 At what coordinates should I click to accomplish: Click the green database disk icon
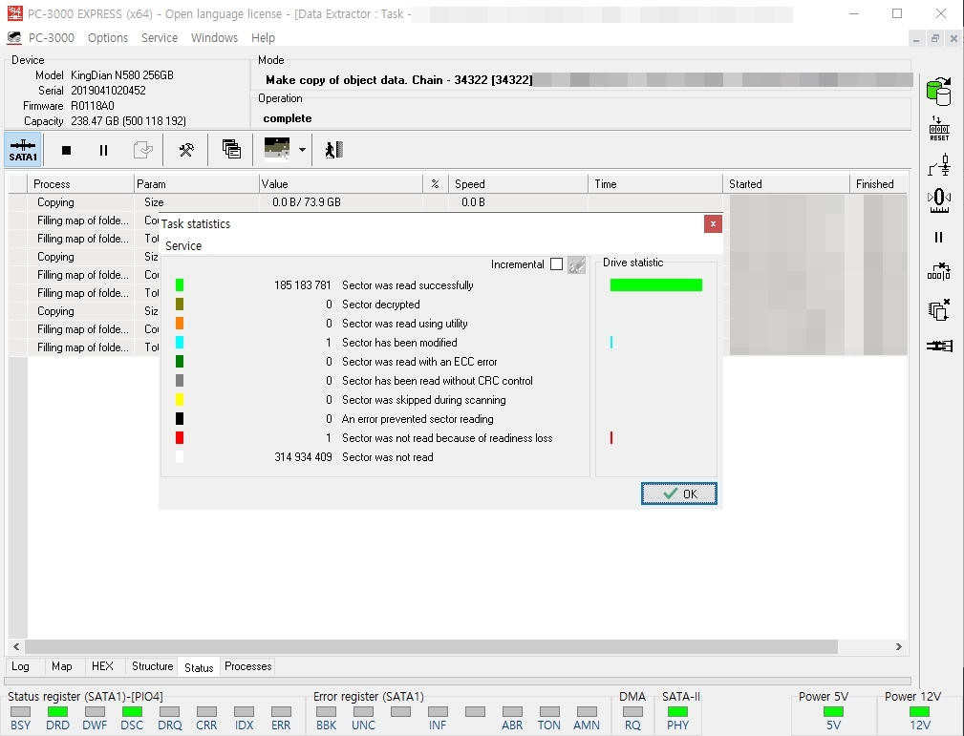point(939,92)
